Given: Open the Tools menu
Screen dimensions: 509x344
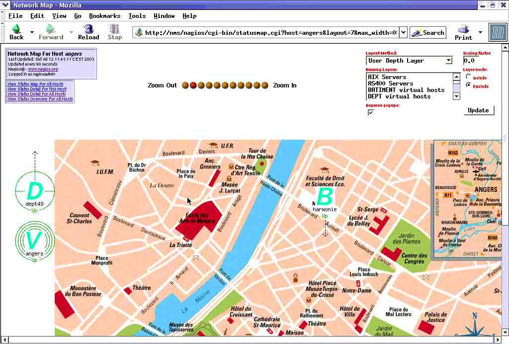Looking at the screenshot, I should point(137,16).
